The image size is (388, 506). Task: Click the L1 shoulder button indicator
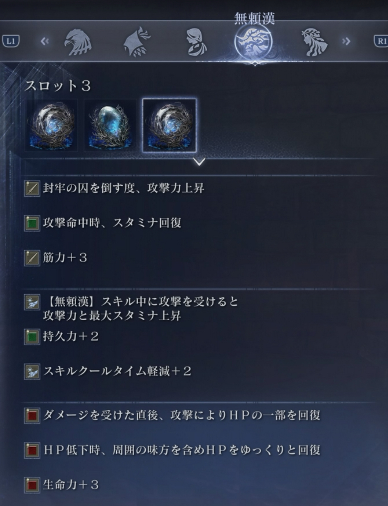tap(11, 41)
